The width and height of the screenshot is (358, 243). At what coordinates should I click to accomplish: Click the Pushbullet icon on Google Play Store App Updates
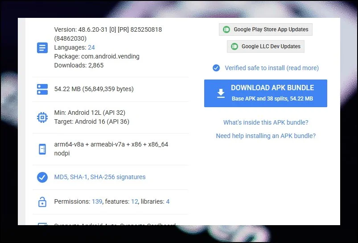coord(226,29)
